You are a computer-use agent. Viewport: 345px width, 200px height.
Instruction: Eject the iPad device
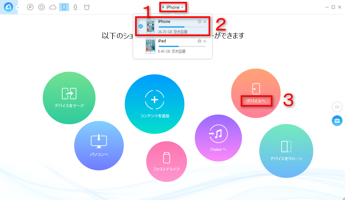205,41
